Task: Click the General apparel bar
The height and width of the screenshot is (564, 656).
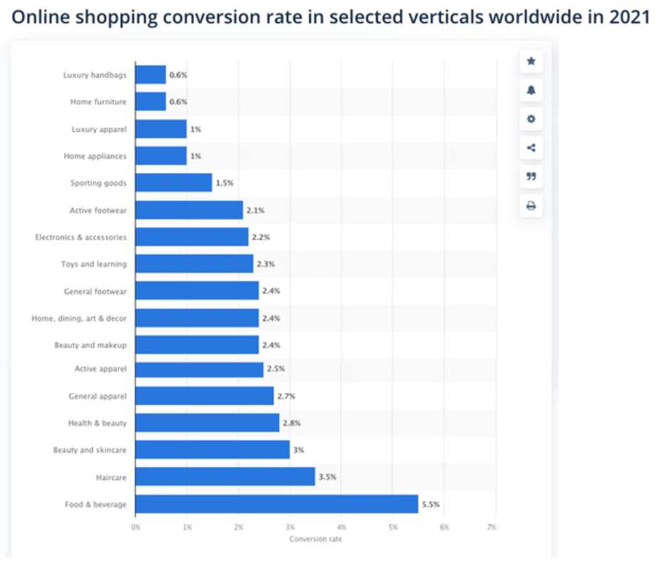Action: click(x=203, y=396)
